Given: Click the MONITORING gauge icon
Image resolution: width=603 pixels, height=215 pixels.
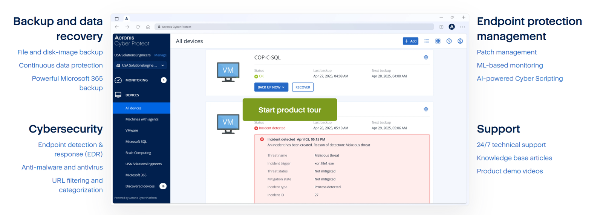Looking at the screenshot, I should click(x=118, y=80).
